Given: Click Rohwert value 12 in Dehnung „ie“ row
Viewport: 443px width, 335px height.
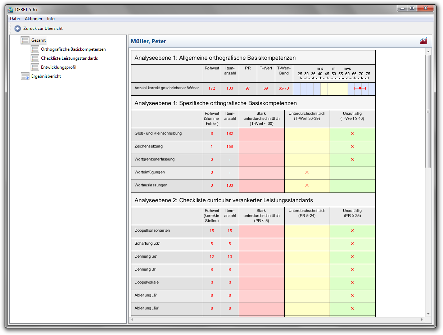Looking at the screenshot, I should pyautogui.click(x=212, y=257).
